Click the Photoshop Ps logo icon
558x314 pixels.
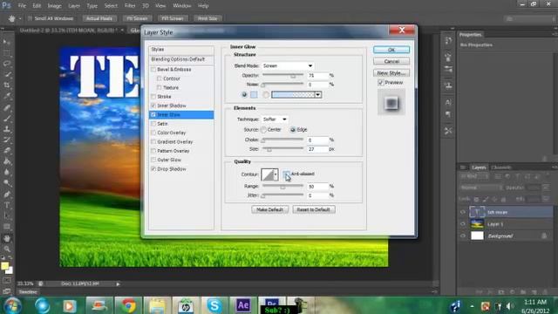pyautogui.click(x=6, y=5)
